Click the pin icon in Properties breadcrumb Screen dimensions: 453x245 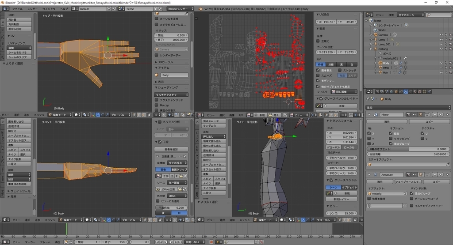point(368,99)
